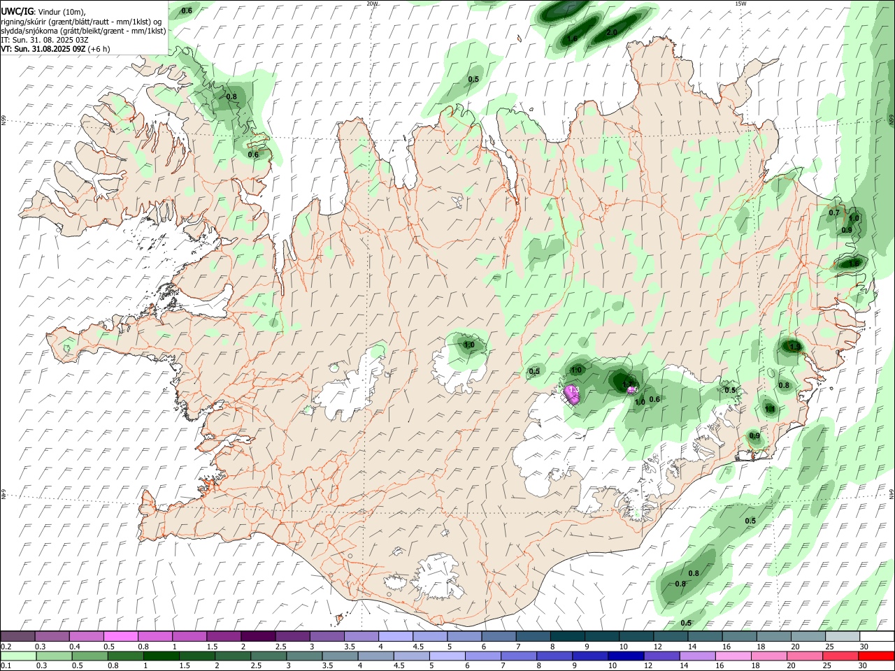The height and width of the screenshot is (671, 895).
Task: Click the periwinkle 4.5–5 snow legend swatch
Action: pyautogui.click(x=429, y=637)
